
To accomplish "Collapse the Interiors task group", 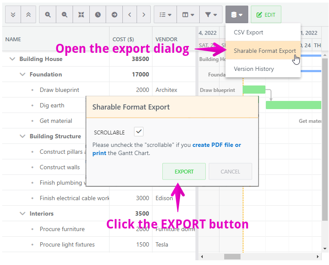I will [22, 213].
